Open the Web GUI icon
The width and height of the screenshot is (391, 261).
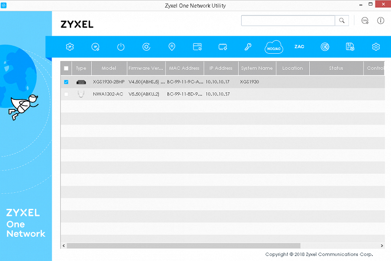coord(197,47)
